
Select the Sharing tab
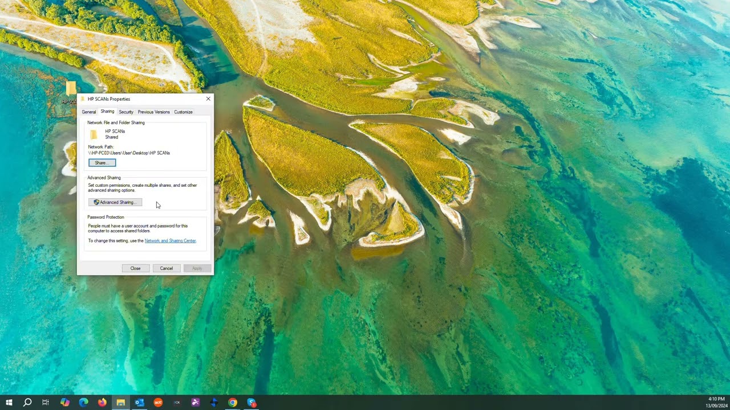[107, 112]
